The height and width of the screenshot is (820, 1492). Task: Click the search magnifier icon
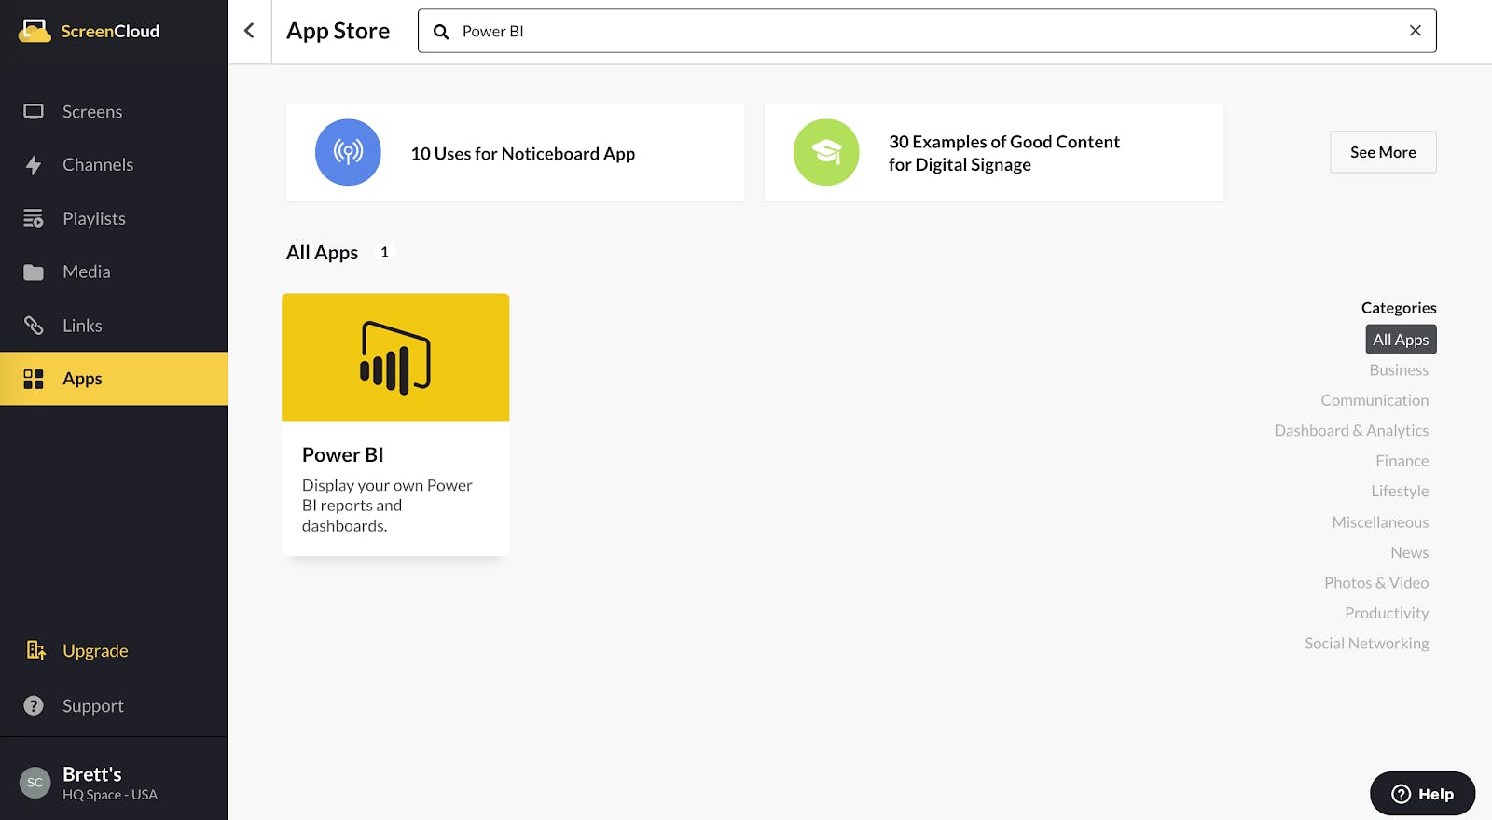click(x=441, y=32)
